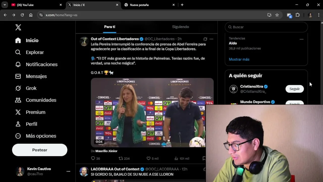Open the browser extensions puzzle icon

pos(298,15)
